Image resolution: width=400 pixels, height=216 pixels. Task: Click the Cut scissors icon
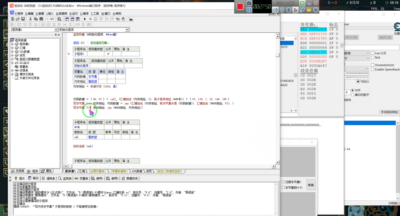(x=31, y=19)
